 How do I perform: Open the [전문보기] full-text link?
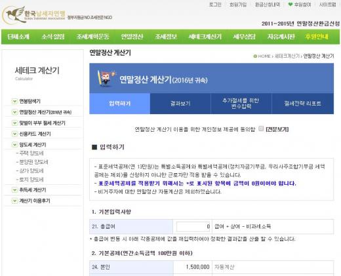277,129
